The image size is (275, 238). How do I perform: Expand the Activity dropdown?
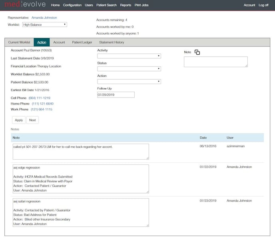tap(129, 56)
